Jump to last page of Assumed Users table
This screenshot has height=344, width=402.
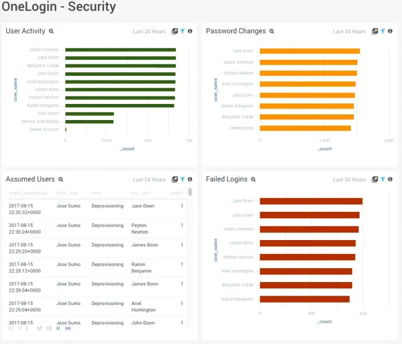pyautogui.click(x=68, y=328)
